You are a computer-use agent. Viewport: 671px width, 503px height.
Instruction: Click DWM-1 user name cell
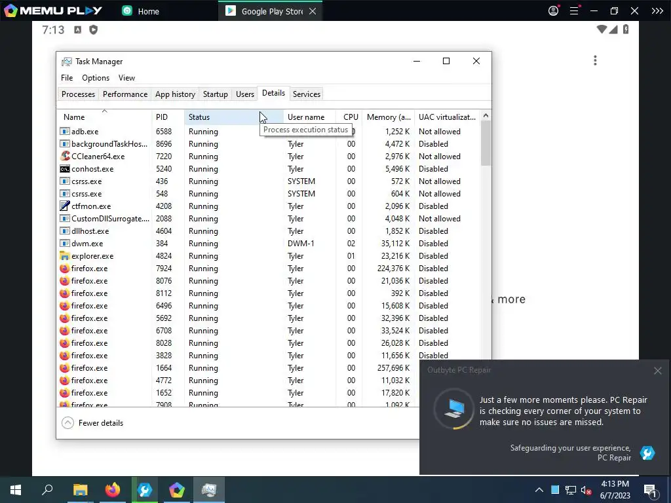301,244
